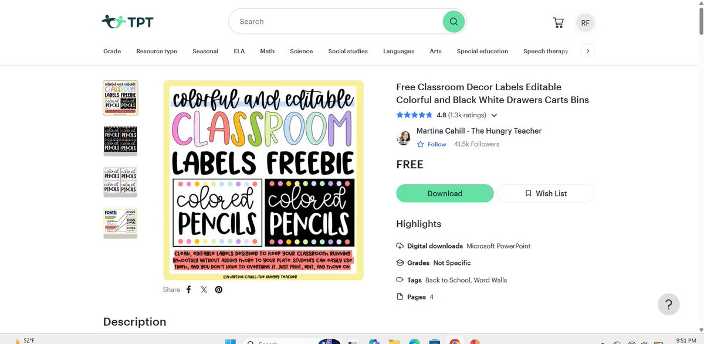Open the Grade menu

112,51
